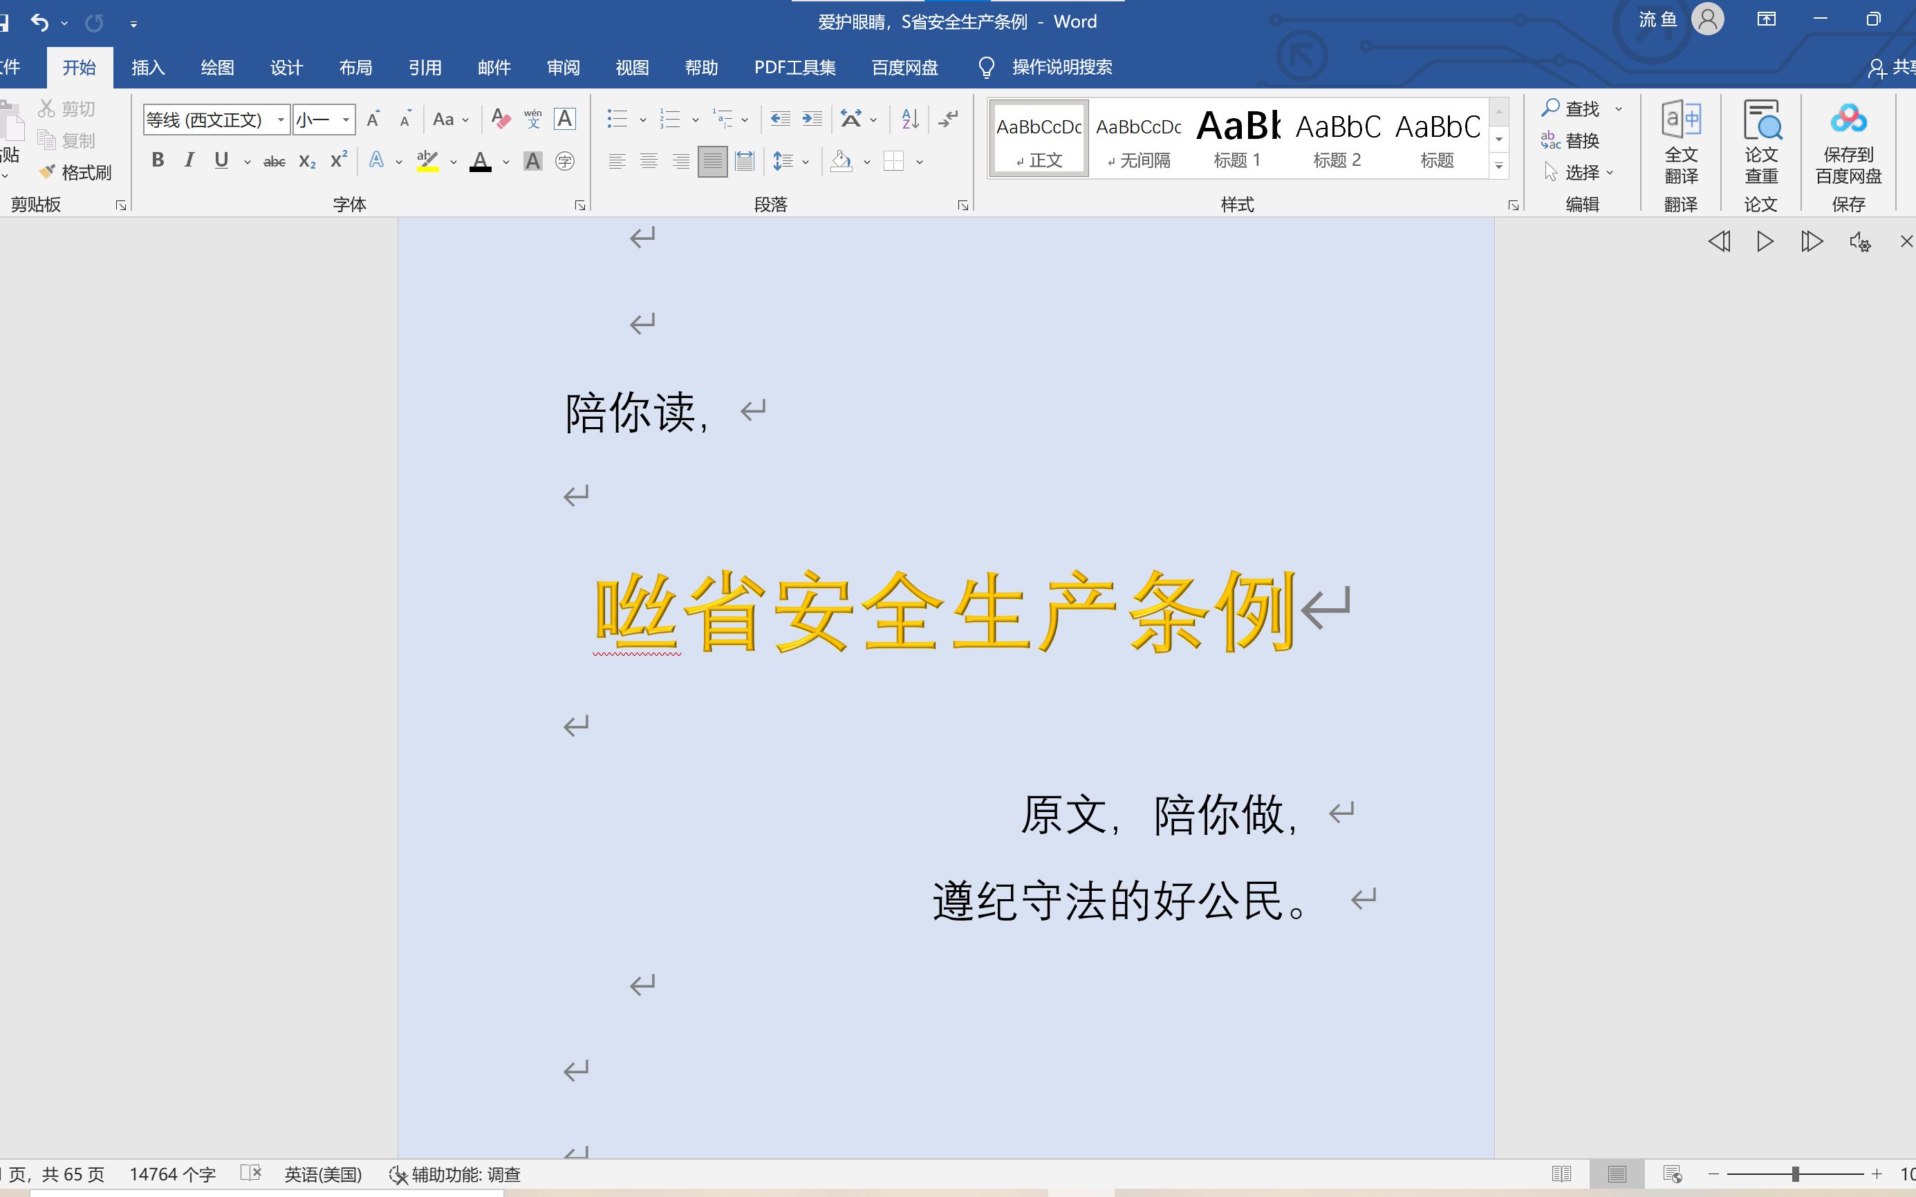Toggle the strikethrough formatting checkbox

[x=273, y=161]
